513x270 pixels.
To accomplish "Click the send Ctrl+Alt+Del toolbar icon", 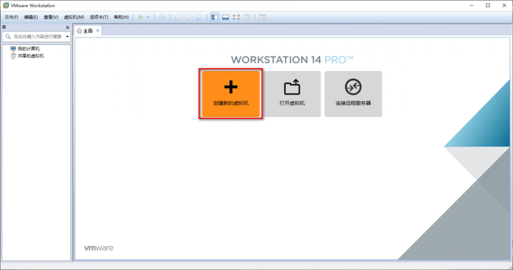I will [162, 17].
